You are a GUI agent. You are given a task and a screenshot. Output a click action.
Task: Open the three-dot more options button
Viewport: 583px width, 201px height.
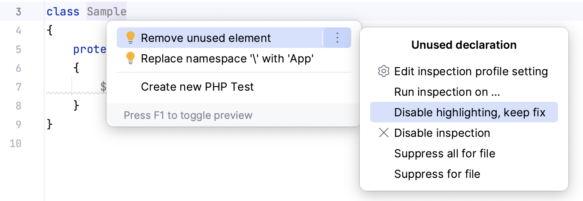337,38
